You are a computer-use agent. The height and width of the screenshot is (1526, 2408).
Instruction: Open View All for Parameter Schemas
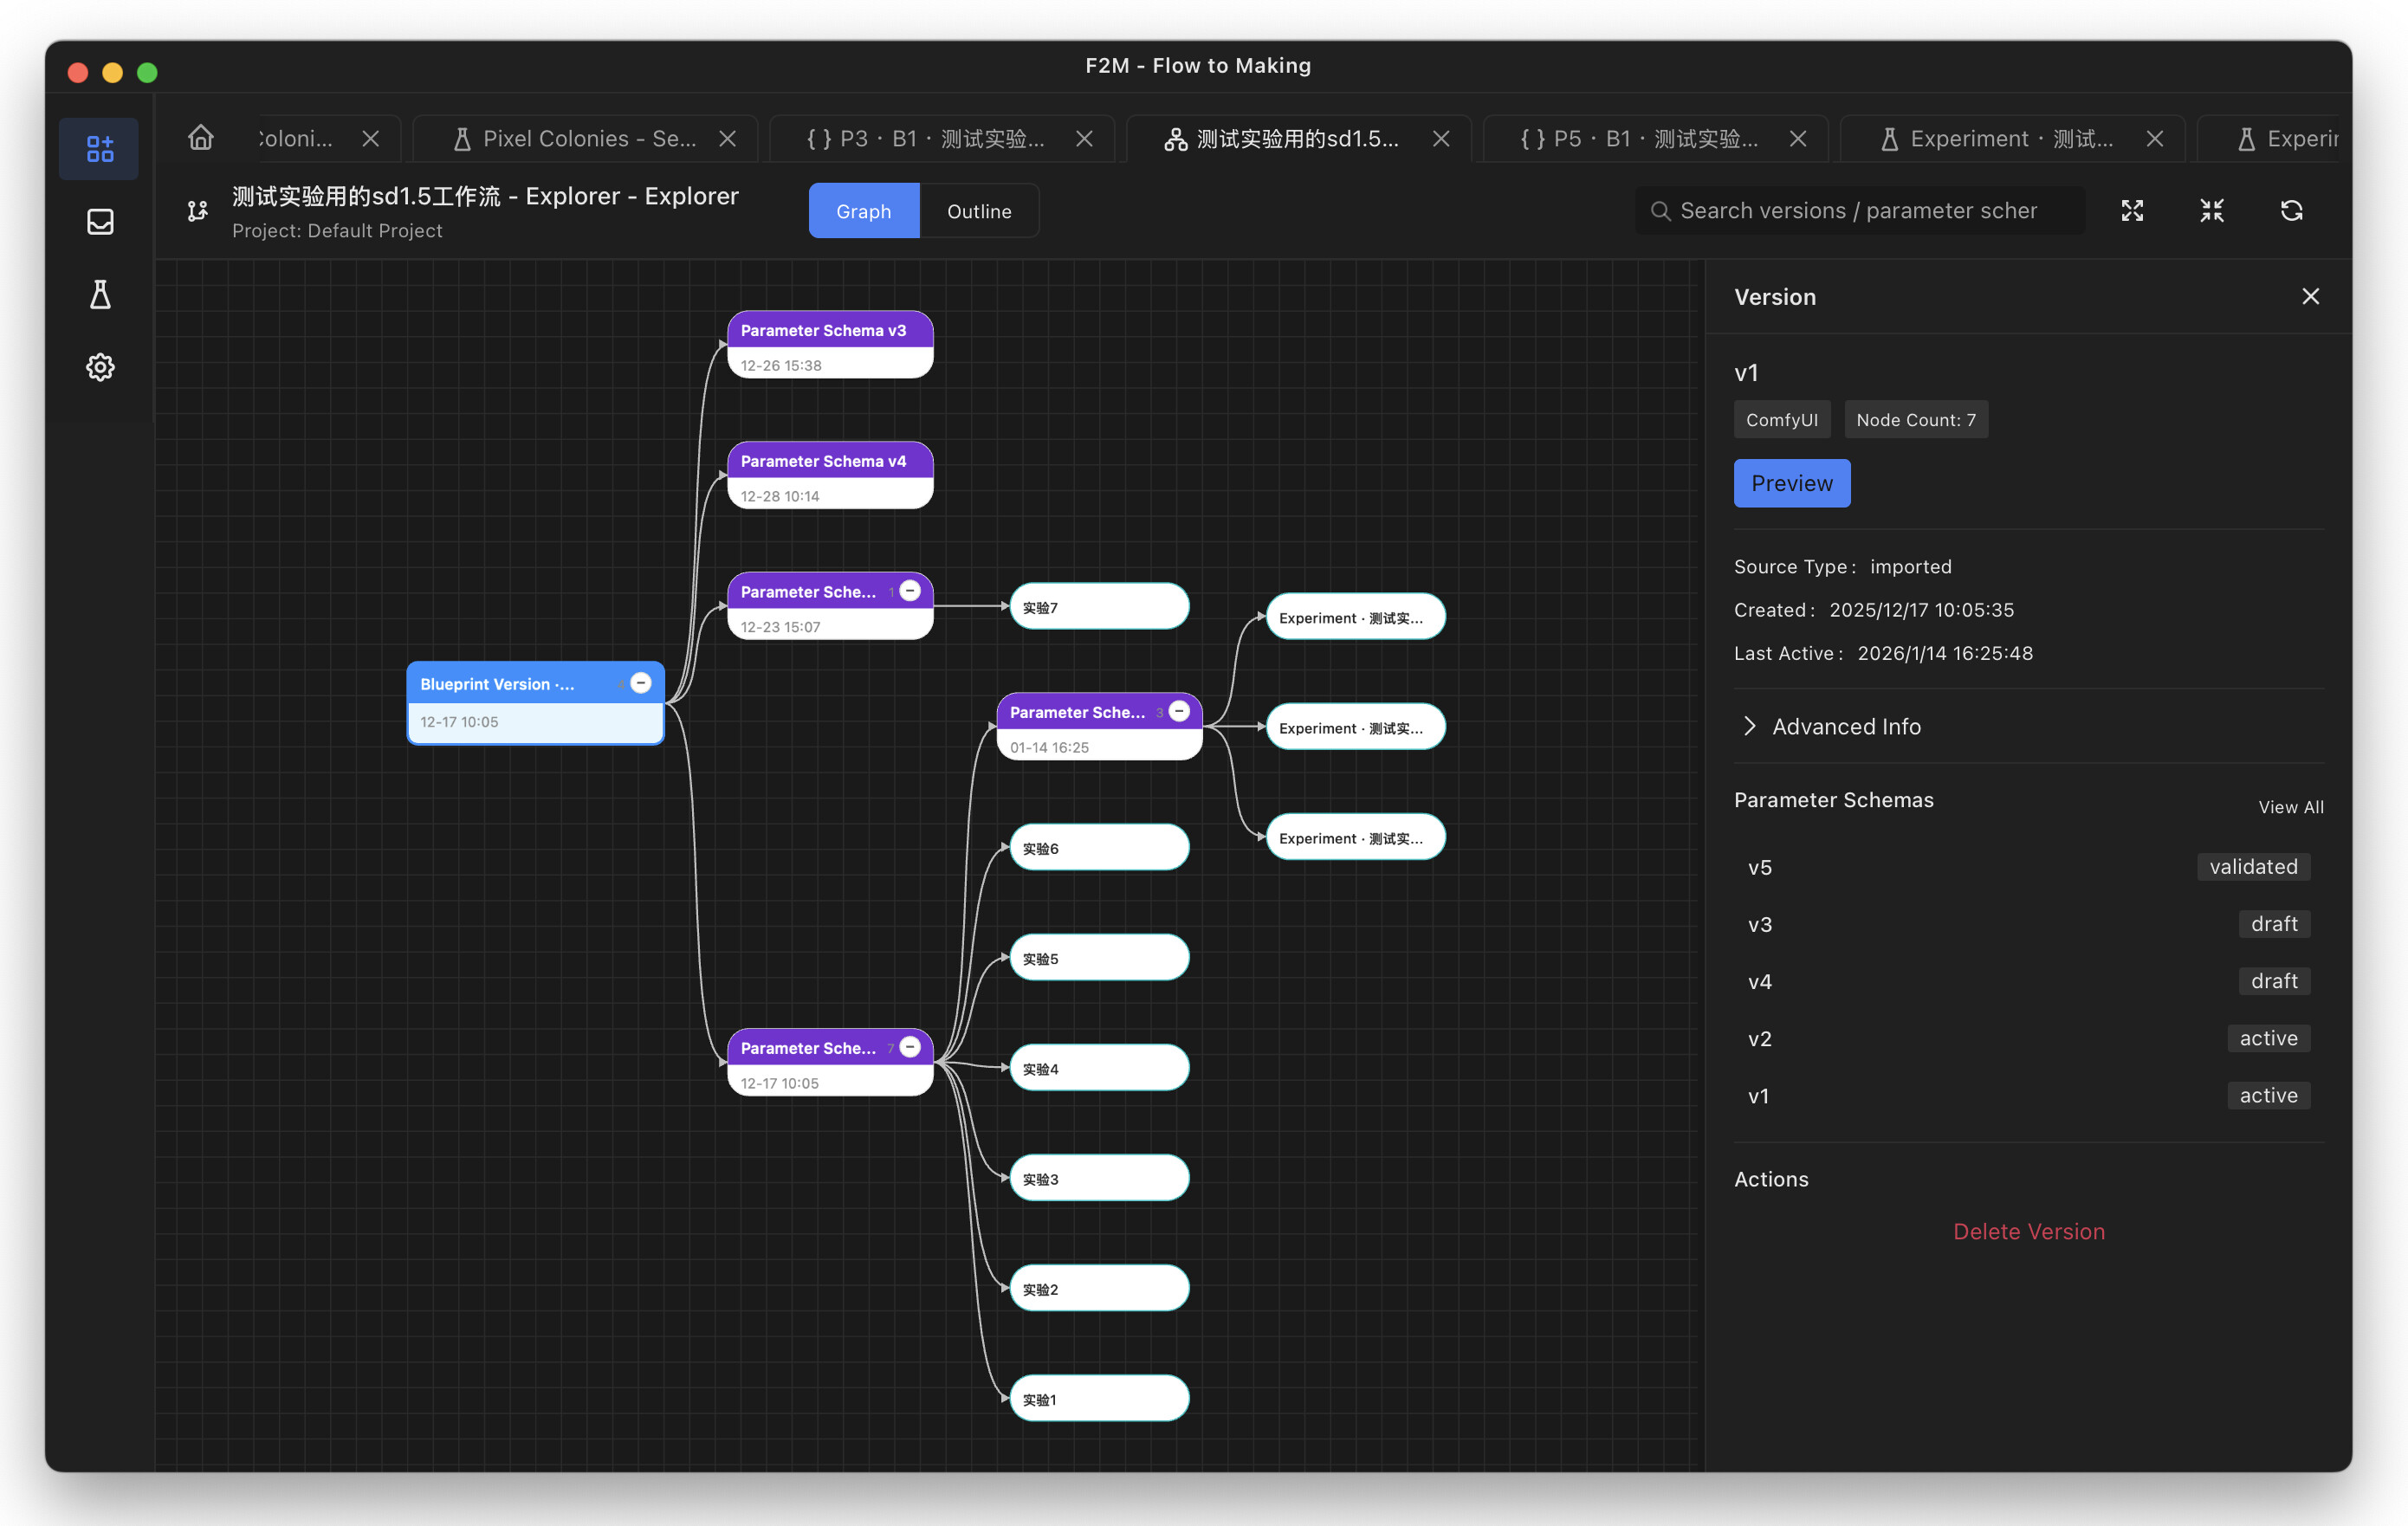(x=2290, y=806)
